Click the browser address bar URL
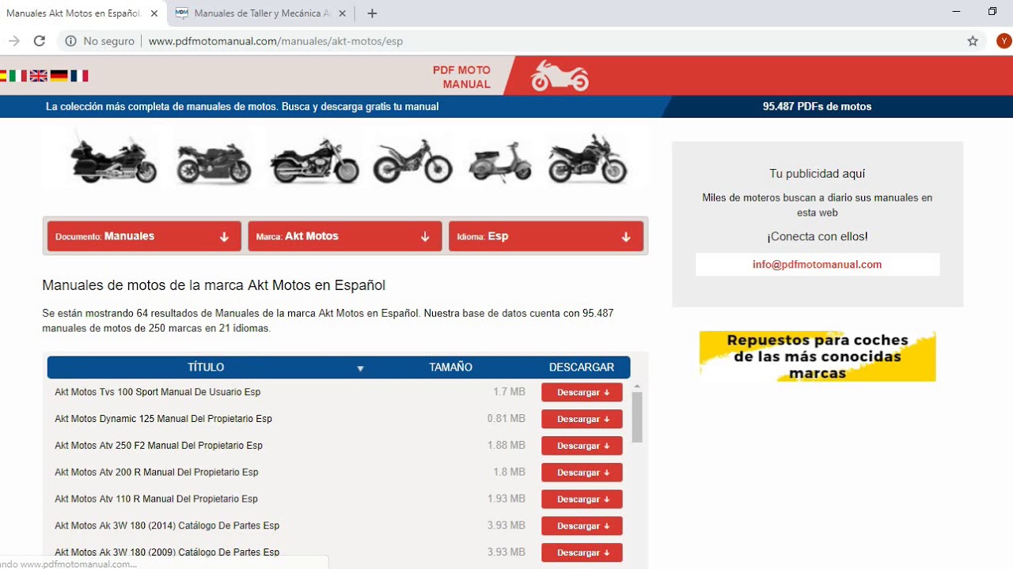The image size is (1013, 569). [x=275, y=41]
